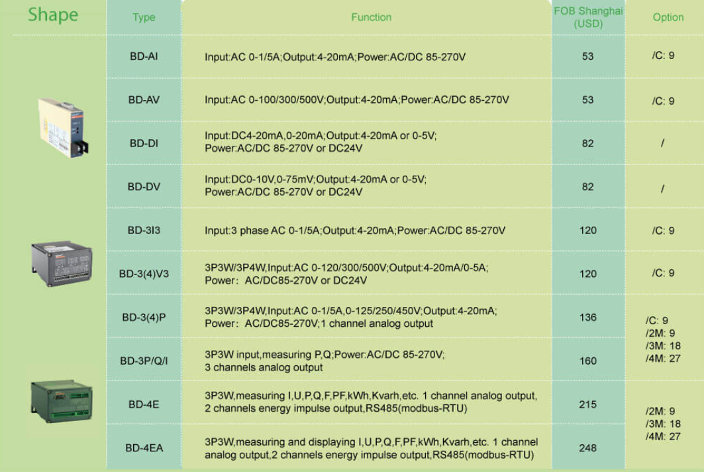Click the 'BD-DI' type cell
Image resolution: width=704 pixels, height=472 pixels.
coord(144,143)
